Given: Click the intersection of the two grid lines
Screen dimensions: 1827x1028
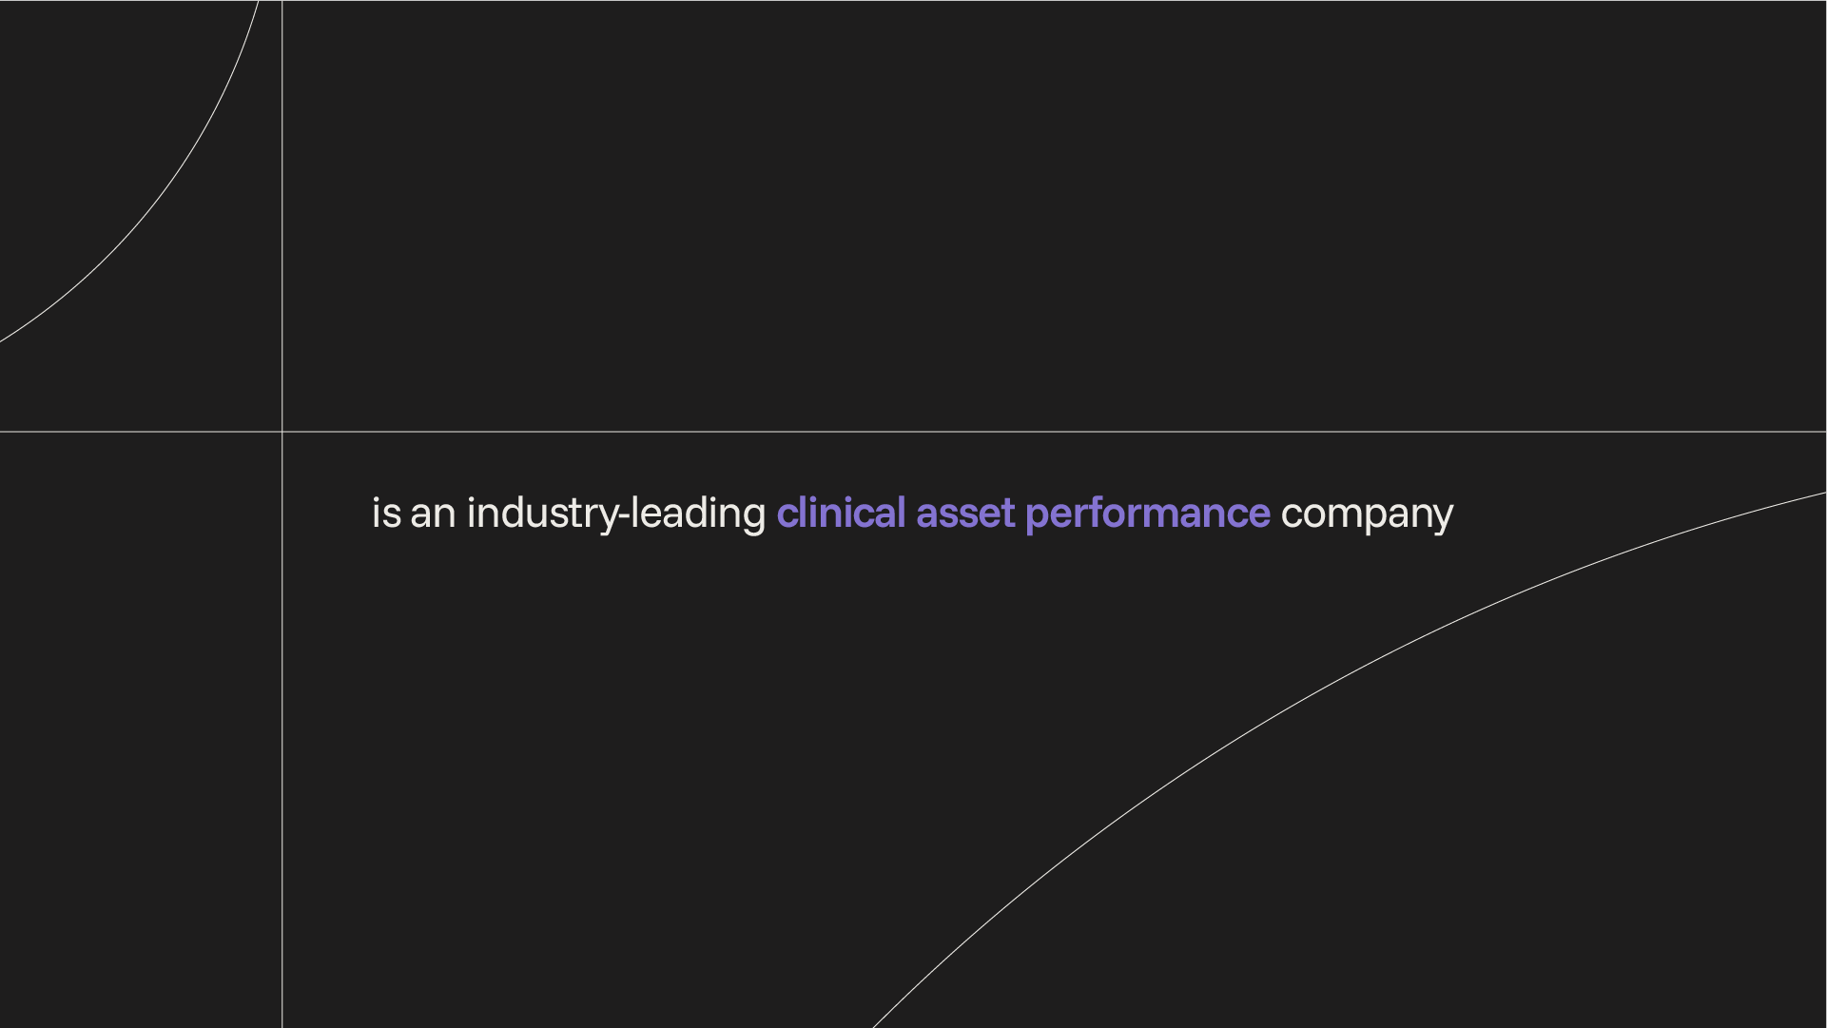Looking at the screenshot, I should [x=282, y=432].
